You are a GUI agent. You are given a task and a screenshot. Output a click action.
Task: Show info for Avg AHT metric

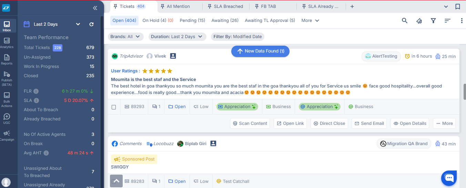pos(46,153)
